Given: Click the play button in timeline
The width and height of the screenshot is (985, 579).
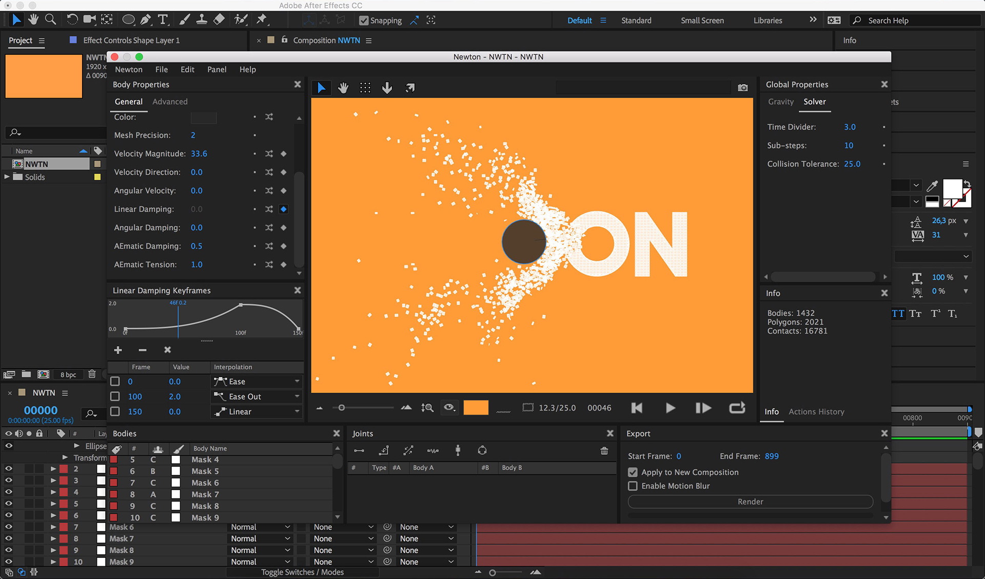Looking at the screenshot, I should click(669, 408).
